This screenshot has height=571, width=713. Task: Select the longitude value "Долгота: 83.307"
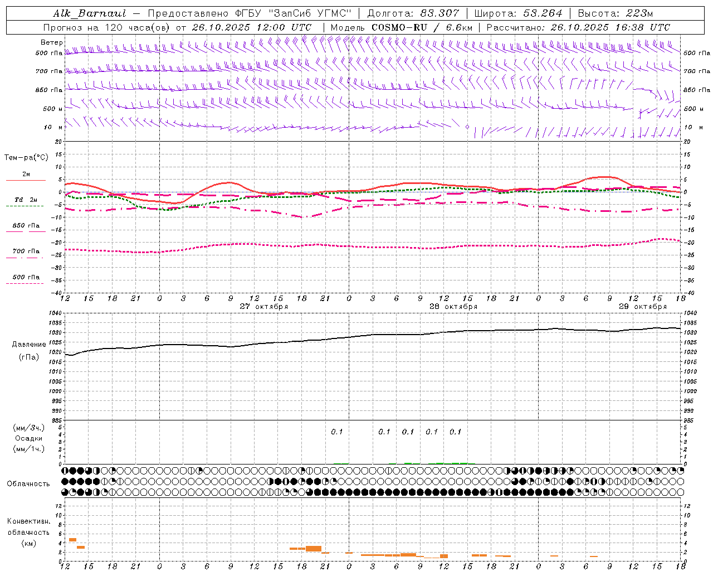point(413,13)
